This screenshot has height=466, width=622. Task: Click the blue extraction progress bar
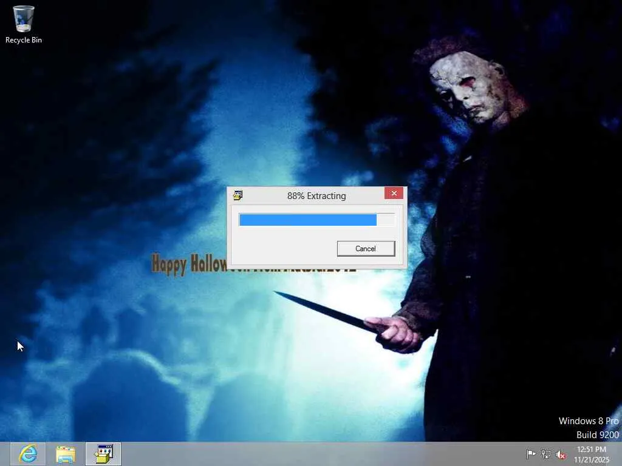point(317,220)
